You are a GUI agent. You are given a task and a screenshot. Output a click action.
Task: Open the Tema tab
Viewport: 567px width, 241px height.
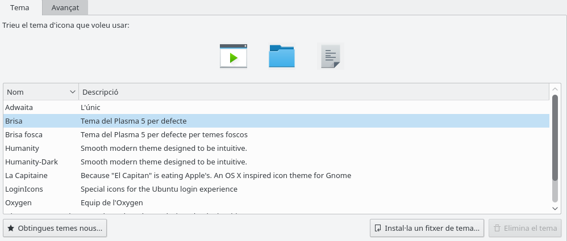click(20, 8)
